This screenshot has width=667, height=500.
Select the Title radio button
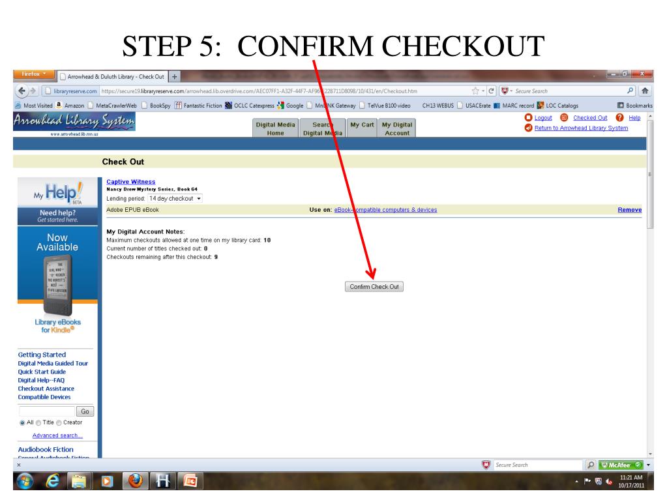(38, 422)
